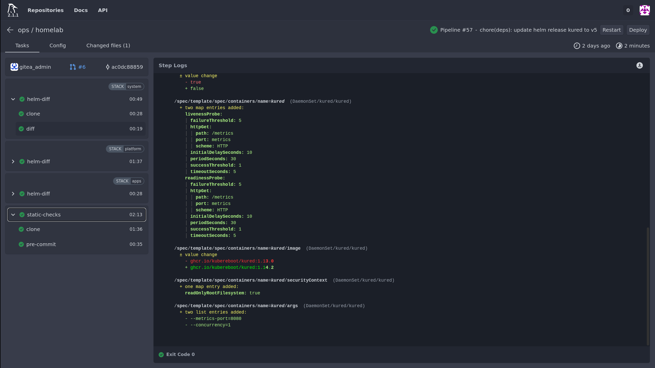Image resolution: width=655 pixels, height=368 pixels.
Task: Click the pull request icon beside #6
Action: (x=73, y=67)
